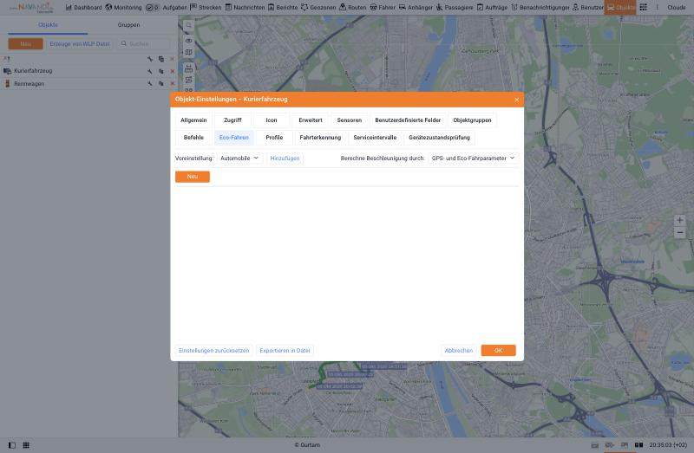Click the clock 20:35:03 (+02)
Image resolution: width=694 pixels, height=453 pixels.
668,445
